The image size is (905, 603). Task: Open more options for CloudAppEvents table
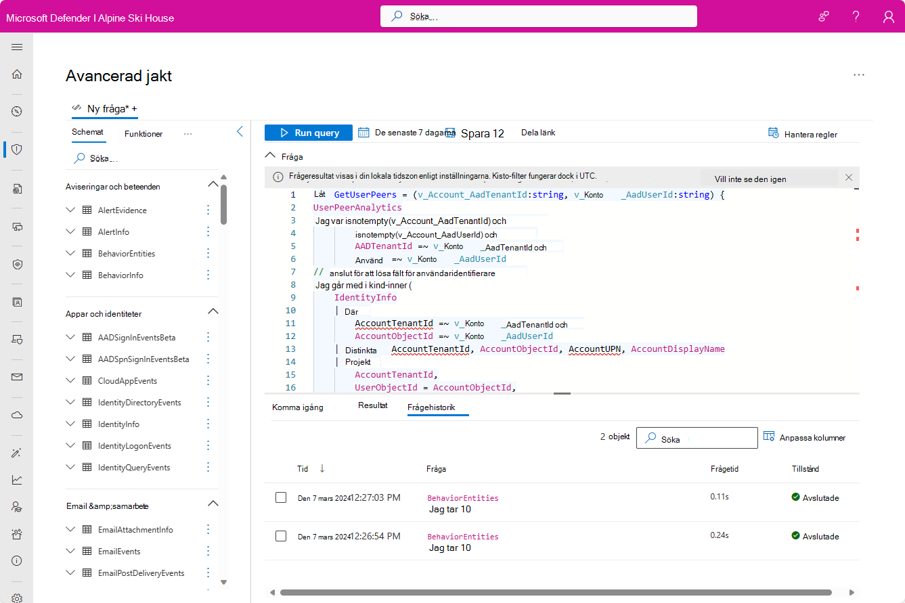pyautogui.click(x=208, y=380)
